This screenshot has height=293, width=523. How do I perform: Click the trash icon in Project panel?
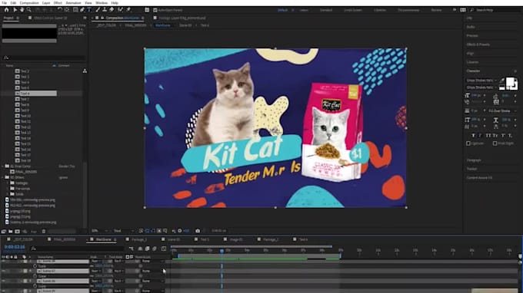click(44, 232)
